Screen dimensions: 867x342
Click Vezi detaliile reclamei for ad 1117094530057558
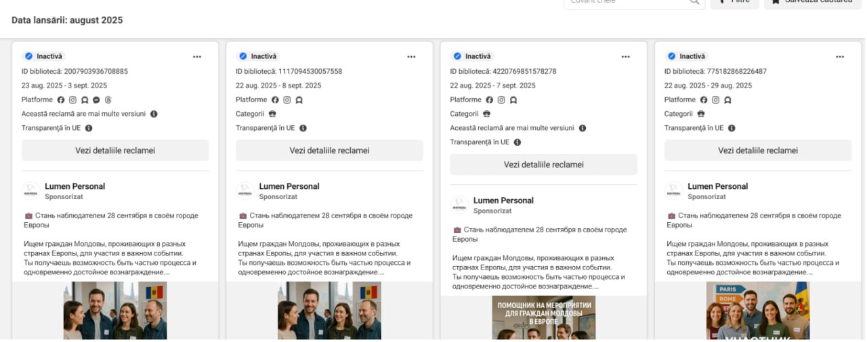coord(329,150)
